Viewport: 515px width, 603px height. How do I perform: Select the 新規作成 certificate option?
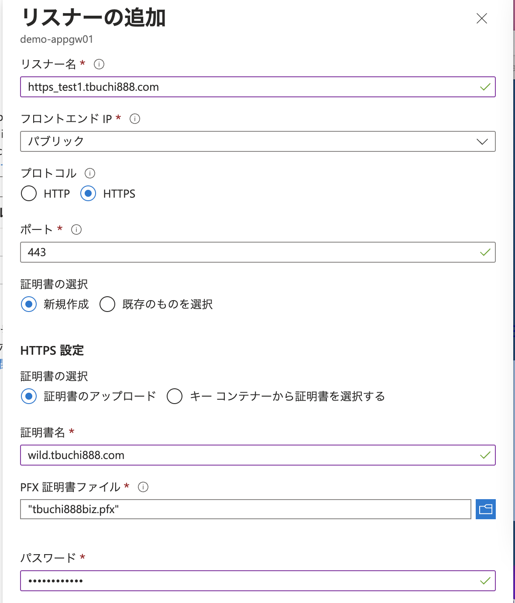[x=28, y=304]
